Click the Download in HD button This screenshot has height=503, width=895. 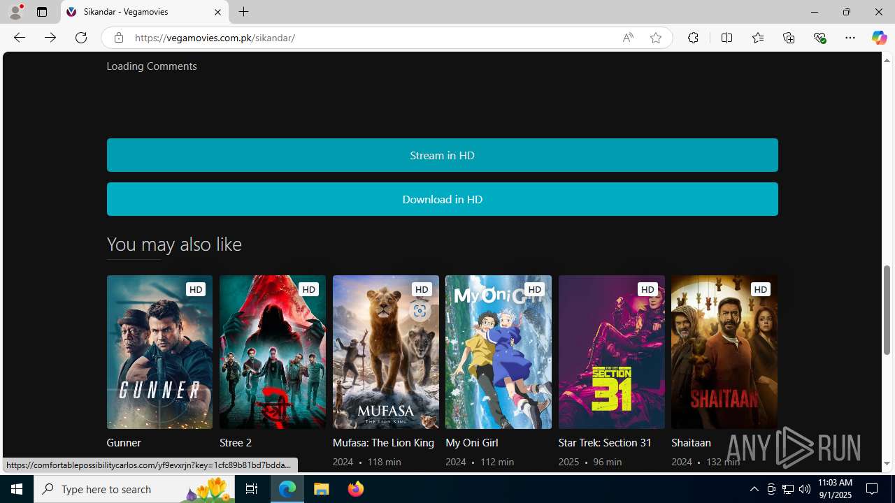(442, 199)
